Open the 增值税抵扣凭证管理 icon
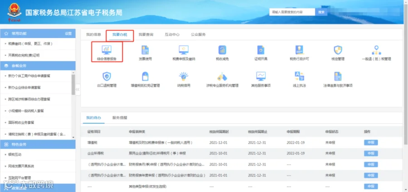This screenshot has height=192, width=408. point(145,76)
